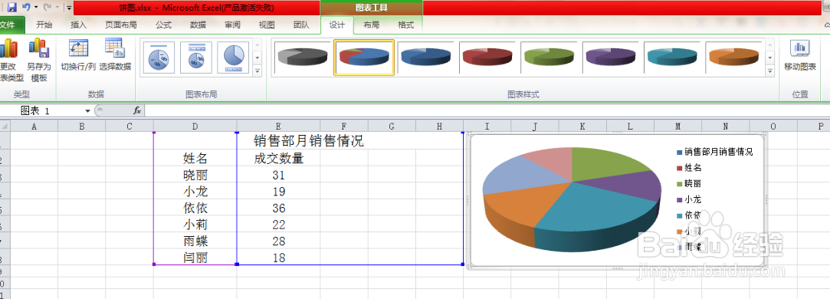Screen dimensions: 830x299
Task: Apply the green pie chart style
Action: click(549, 57)
